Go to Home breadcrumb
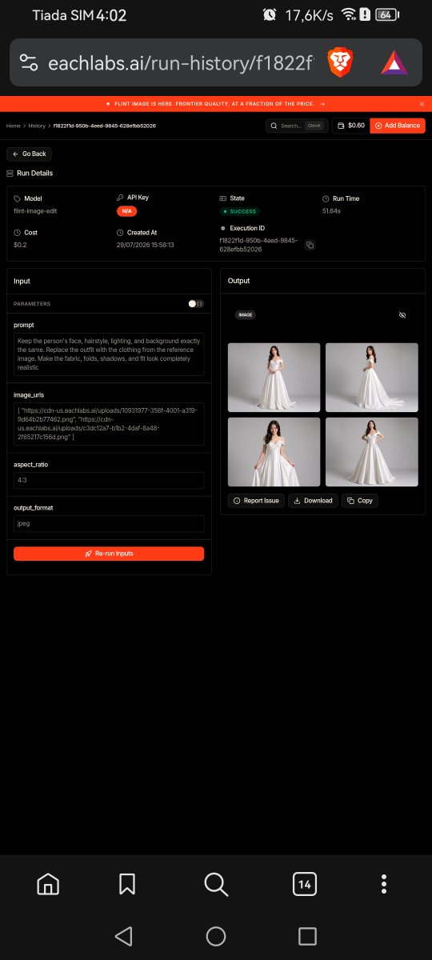This screenshot has width=432, height=960. tap(14, 126)
